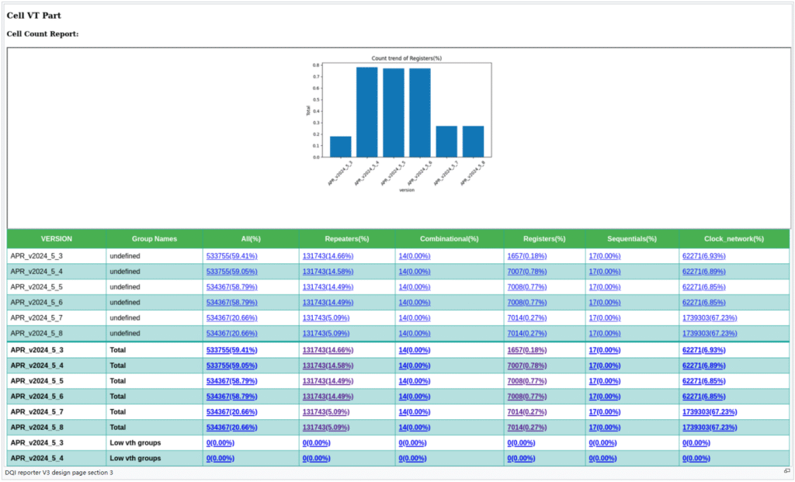Click the tallest chart bar for APR_v2024_5_4

(367, 113)
